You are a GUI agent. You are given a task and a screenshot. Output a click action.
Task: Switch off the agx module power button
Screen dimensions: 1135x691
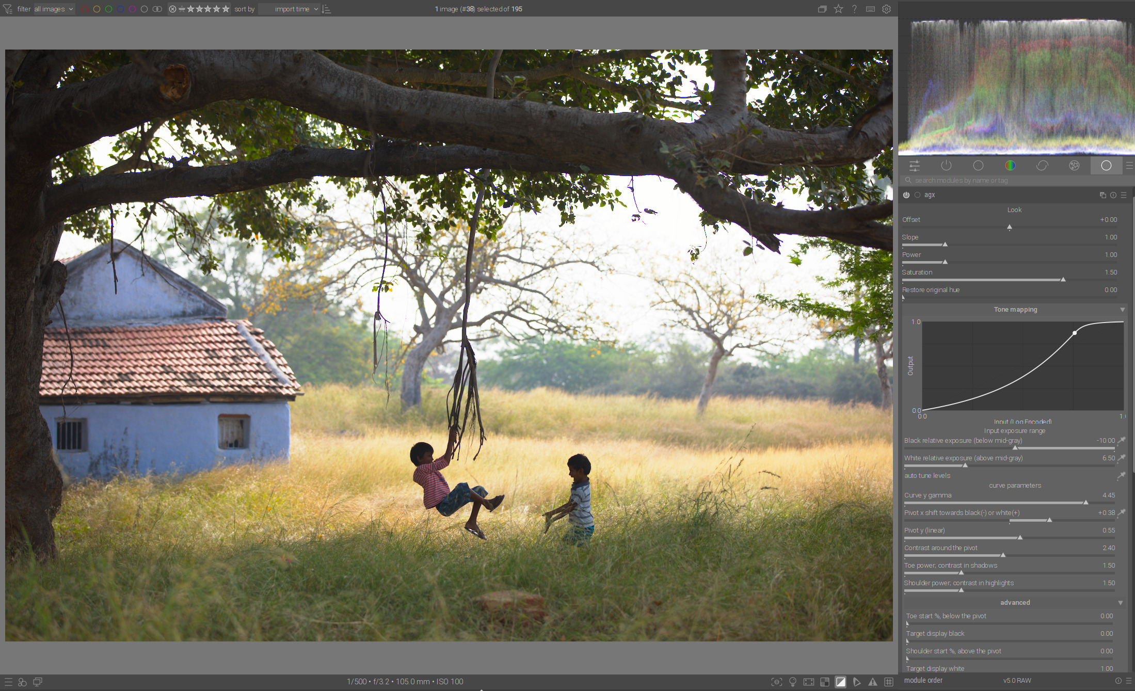click(906, 195)
